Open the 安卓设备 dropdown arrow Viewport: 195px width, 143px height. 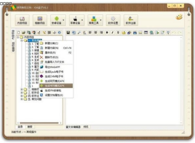click(64, 20)
